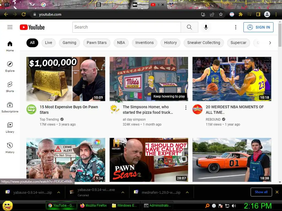Close the downloads bar
282x211 pixels.
tap(277, 192)
